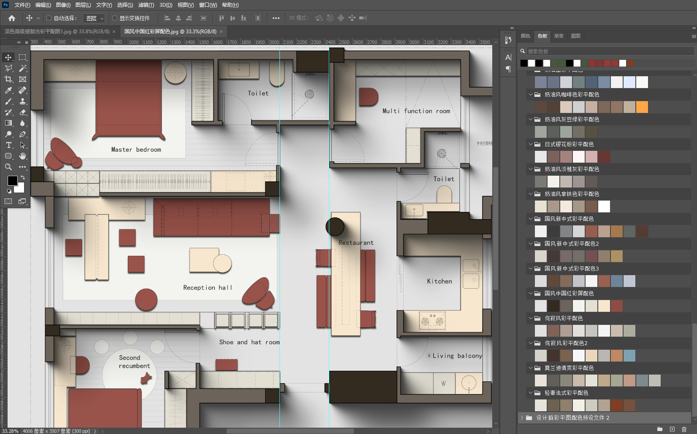Open the 图层 auto-select dropdown

93,18
